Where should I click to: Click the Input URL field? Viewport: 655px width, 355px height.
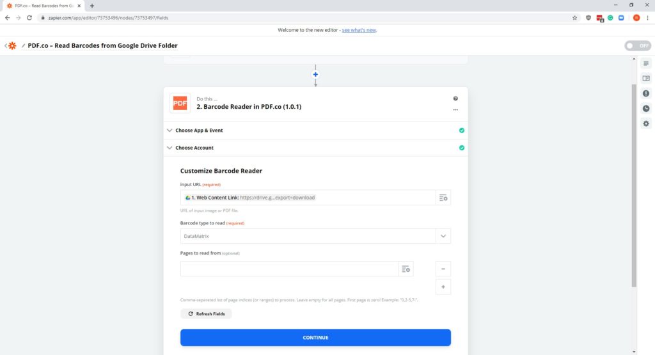[x=308, y=198]
